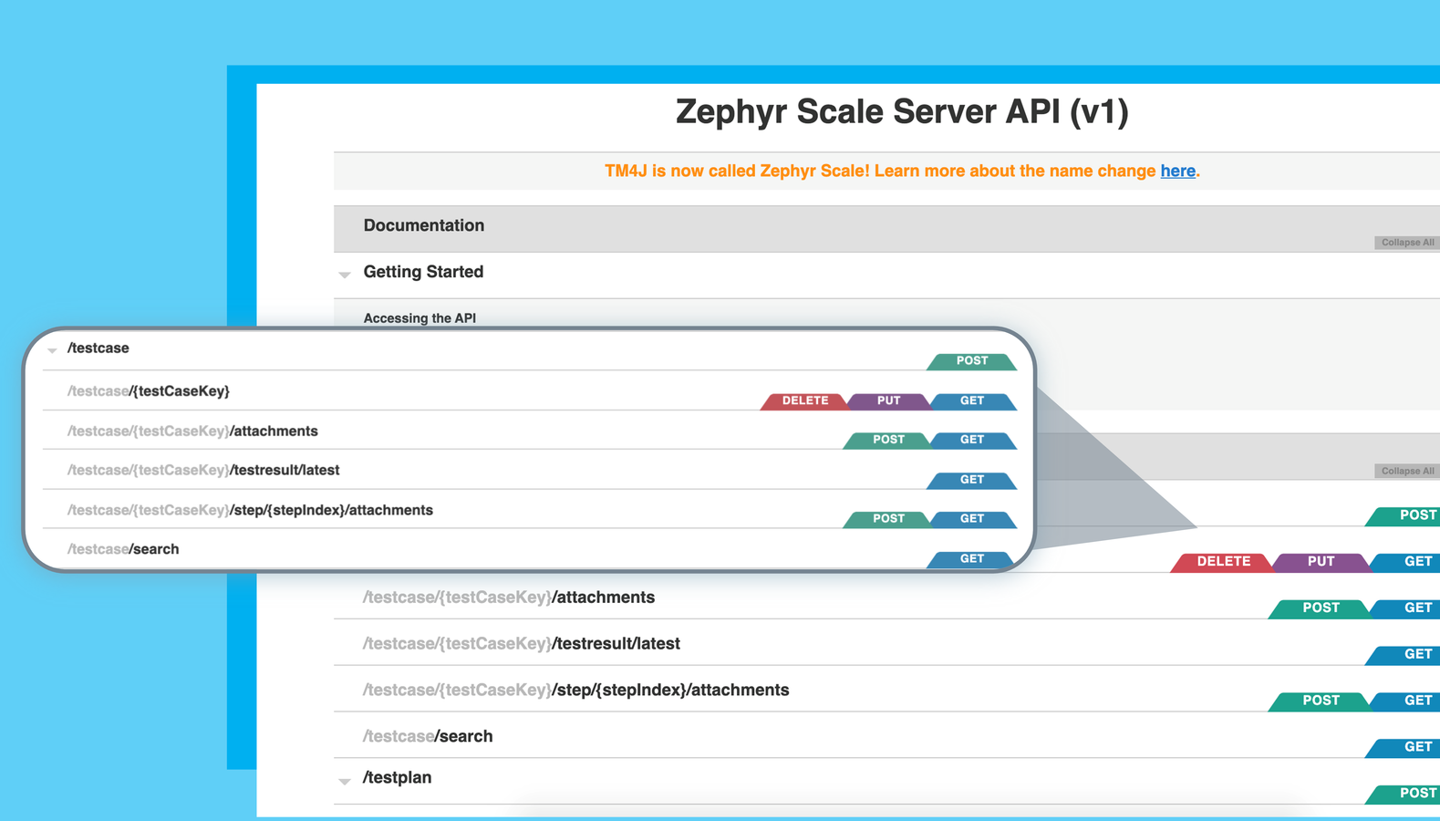Click the DELETE tag in main page
The height and width of the screenshot is (821, 1440).
pos(1223,562)
